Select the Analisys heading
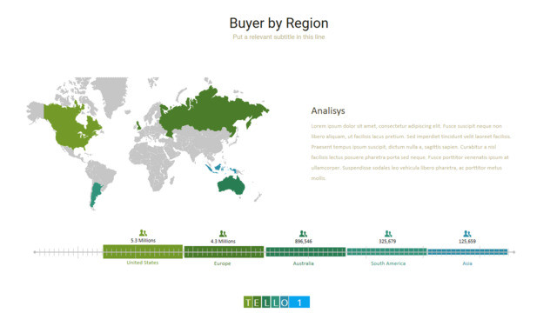557x313 pixels. click(x=328, y=110)
